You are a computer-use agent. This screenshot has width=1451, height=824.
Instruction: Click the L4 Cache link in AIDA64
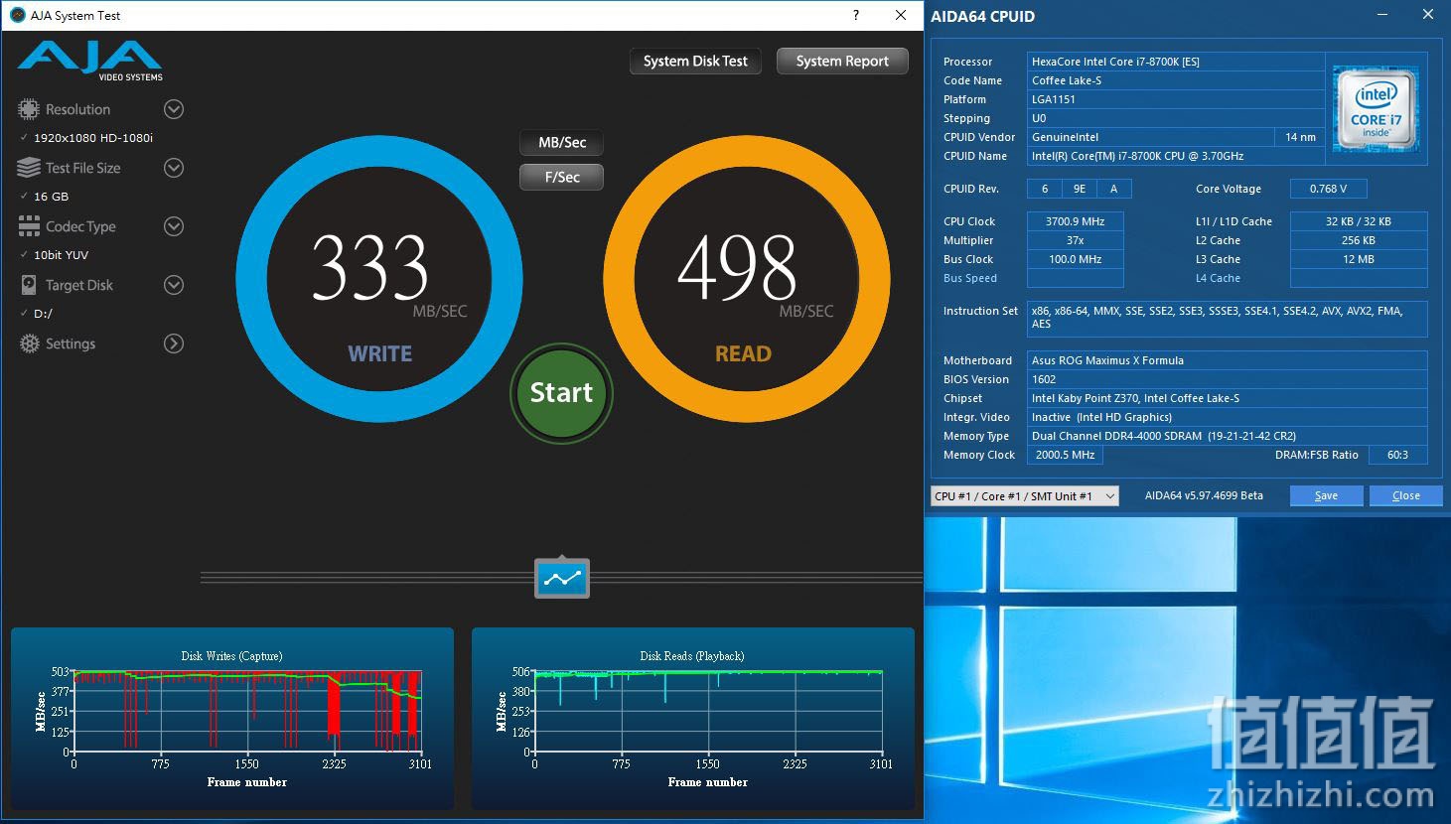[1218, 278]
